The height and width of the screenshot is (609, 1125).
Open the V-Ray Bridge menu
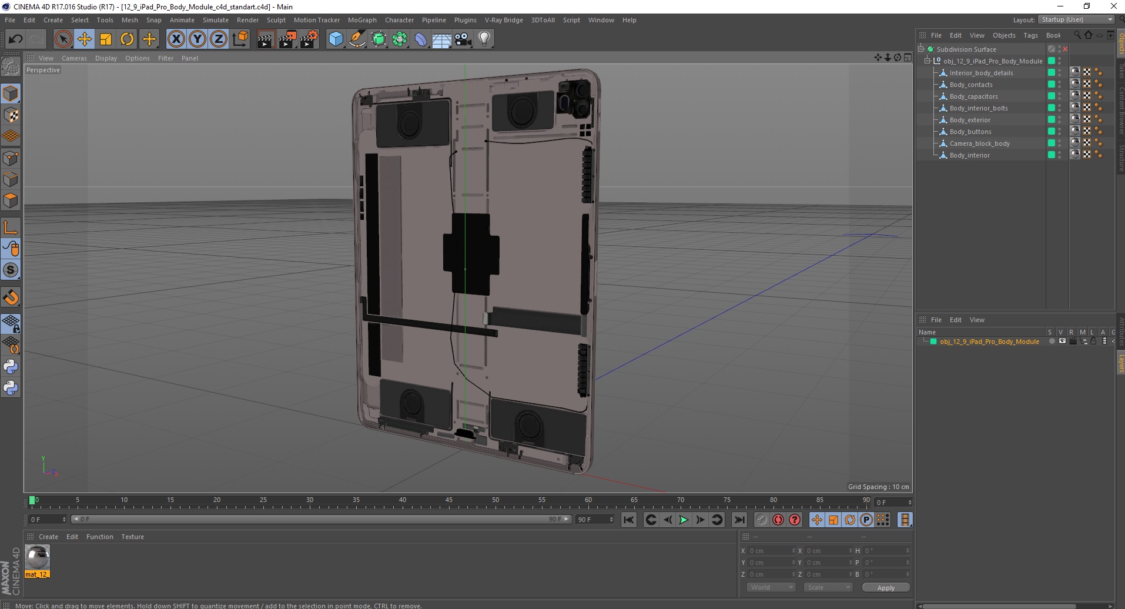click(504, 20)
